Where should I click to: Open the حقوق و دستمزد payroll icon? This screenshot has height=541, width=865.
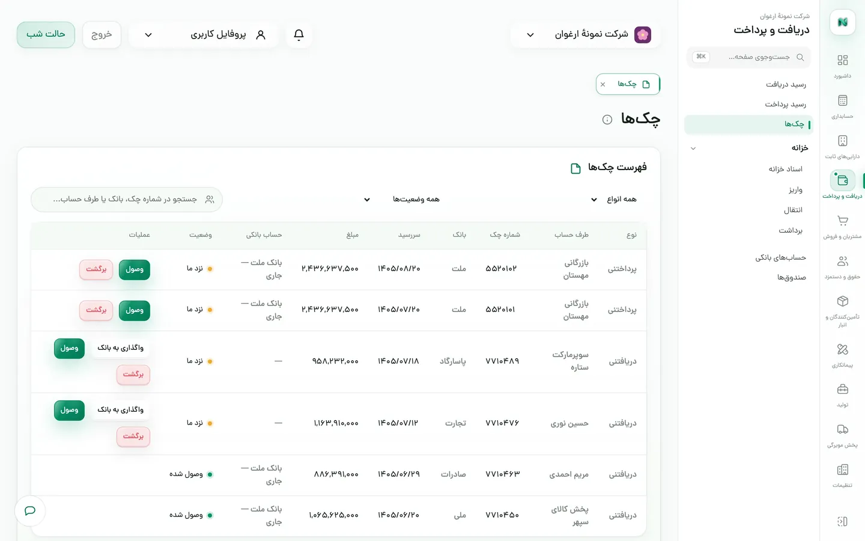pyautogui.click(x=842, y=261)
